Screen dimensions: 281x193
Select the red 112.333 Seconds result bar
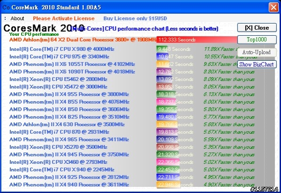(197, 40)
